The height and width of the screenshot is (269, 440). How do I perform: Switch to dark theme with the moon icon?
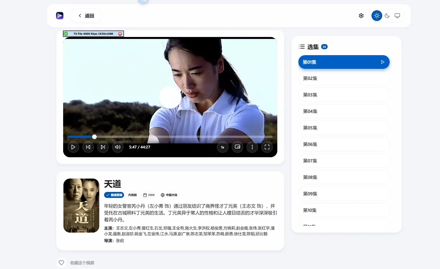click(x=387, y=16)
